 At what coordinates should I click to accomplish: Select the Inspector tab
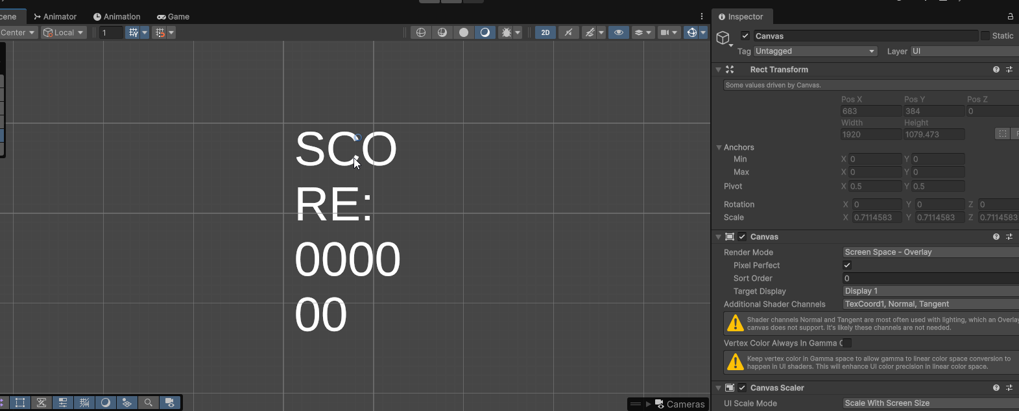point(741,16)
